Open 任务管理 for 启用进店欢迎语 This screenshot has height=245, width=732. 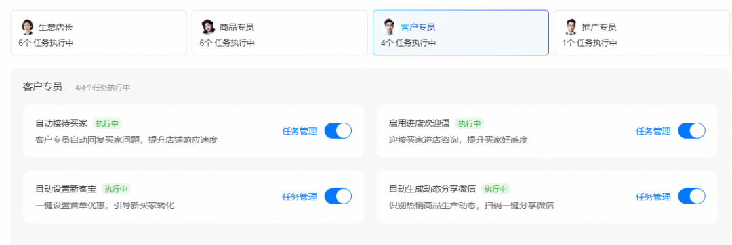(653, 131)
